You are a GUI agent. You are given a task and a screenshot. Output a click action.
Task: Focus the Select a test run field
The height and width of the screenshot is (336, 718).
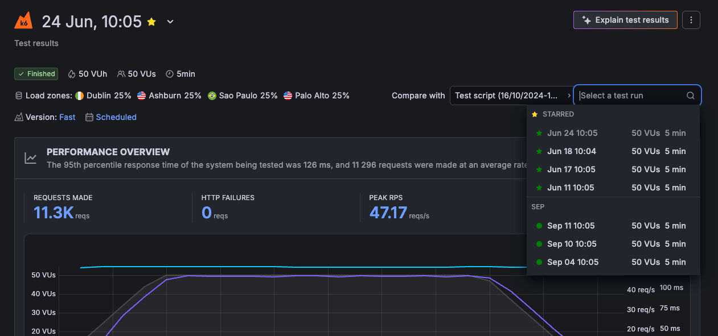point(638,96)
